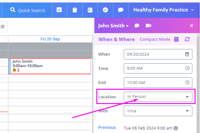Image resolution: width=200 pixels, height=133 pixels.
Task: Click the End time 10:00 AM field
Action: pos(158,82)
